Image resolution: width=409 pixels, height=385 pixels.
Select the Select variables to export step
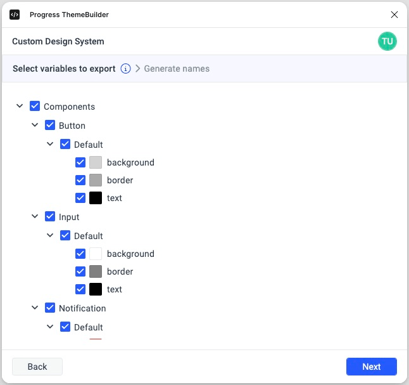[64, 69]
